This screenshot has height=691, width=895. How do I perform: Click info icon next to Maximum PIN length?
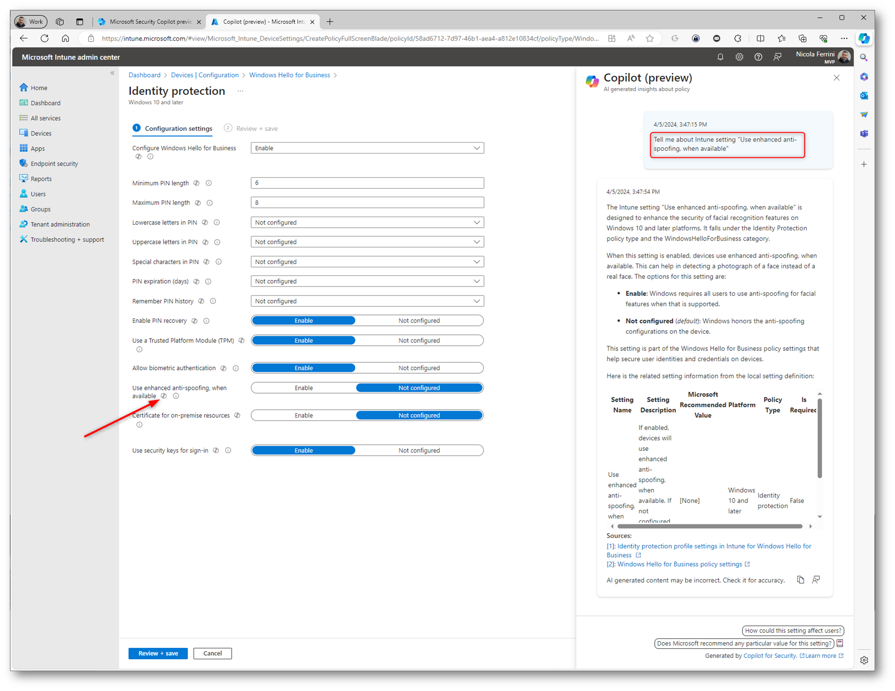(210, 203)
